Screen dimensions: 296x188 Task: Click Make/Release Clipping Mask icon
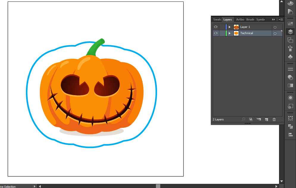click(251, 120)
